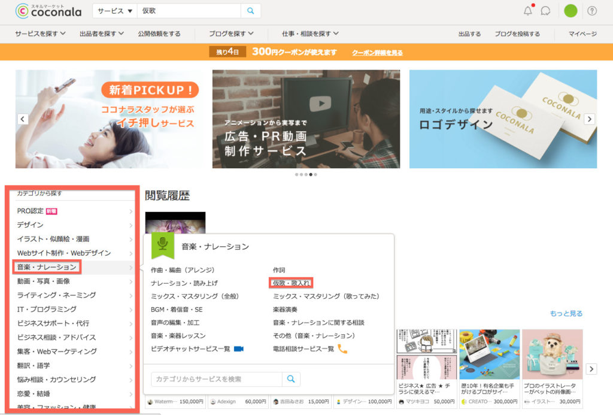The height and width of the screenshot is (415, 613).
Task: Click the green user avatar icon
Action: [570, 11]
